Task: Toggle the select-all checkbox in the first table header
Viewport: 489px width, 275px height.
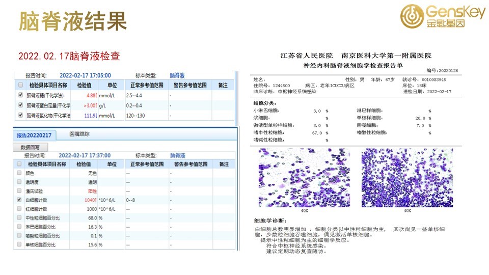Action: (x=20, y=85)
